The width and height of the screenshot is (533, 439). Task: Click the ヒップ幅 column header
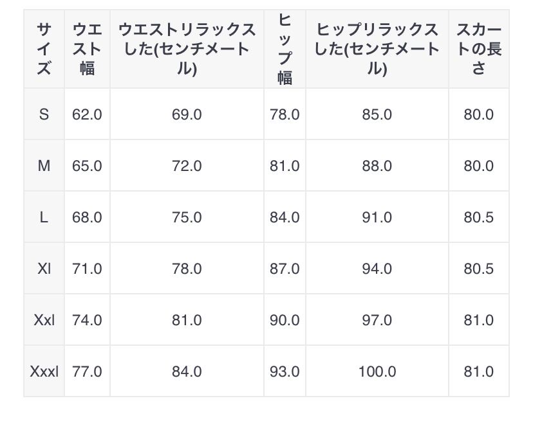click(285, 49)
